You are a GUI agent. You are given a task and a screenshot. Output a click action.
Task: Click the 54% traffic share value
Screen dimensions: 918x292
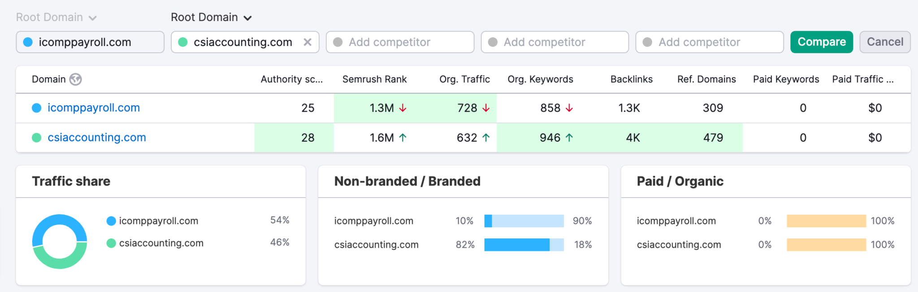(x=280, y=220)
